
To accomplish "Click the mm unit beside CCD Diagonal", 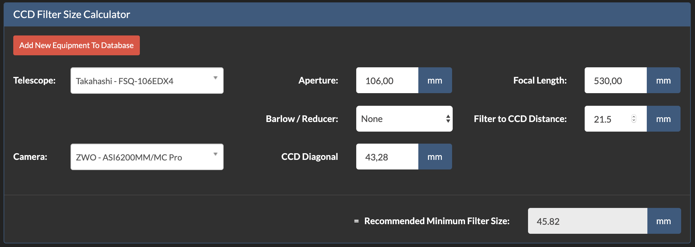I will click(x=435, y=157).
